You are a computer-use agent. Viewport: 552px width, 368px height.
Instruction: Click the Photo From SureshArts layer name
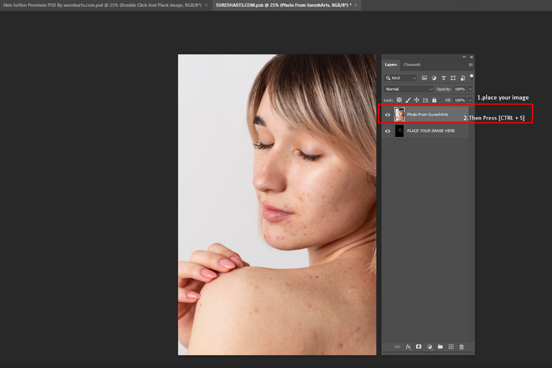point(427,115)
